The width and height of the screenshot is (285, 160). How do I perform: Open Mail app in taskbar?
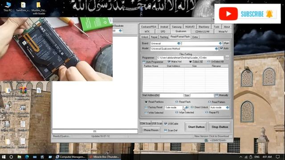35,157
